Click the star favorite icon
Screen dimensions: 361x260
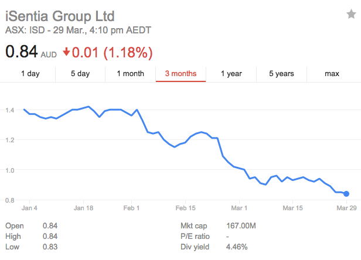(351, 14)
